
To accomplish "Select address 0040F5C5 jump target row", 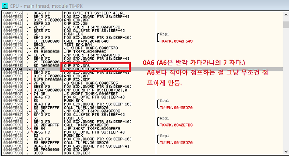I will tap(12, 132).
